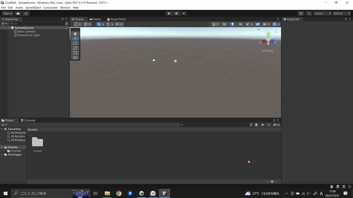Open the Window menu
The image size is (353, 198).
[x=65, y=8]
